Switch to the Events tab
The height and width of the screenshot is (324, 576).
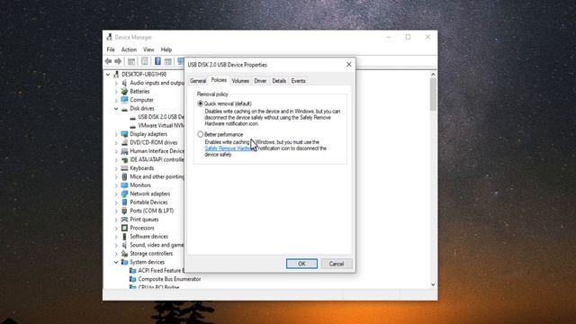click(x=298, y=81)
